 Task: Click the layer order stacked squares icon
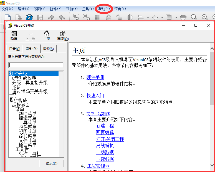tap(169, 17)
